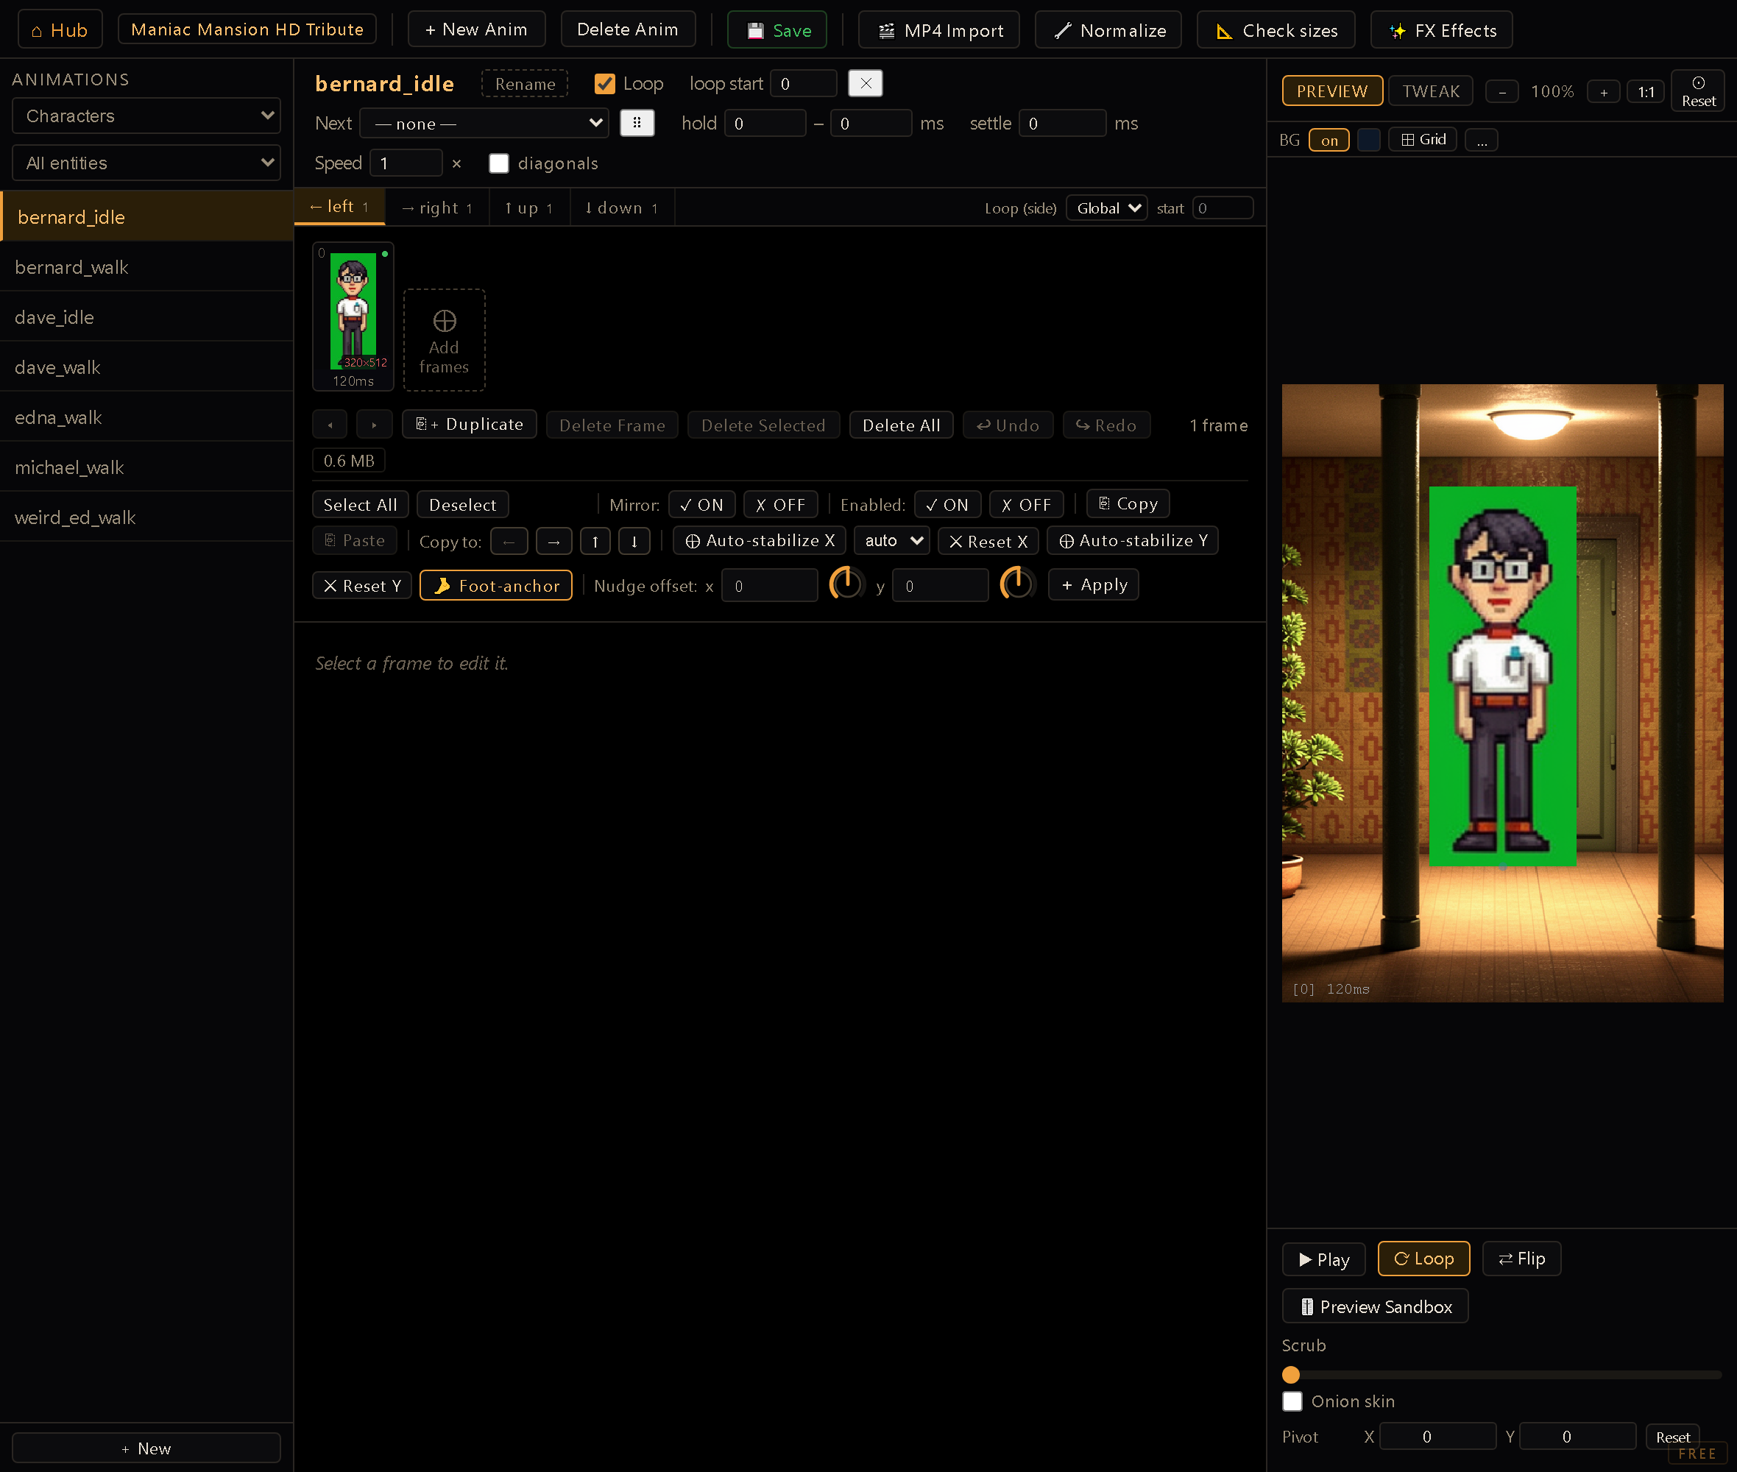Toggle the Grid overlay
The height and width of the screenshot is (1472, 1737).
click(1423, 139)
